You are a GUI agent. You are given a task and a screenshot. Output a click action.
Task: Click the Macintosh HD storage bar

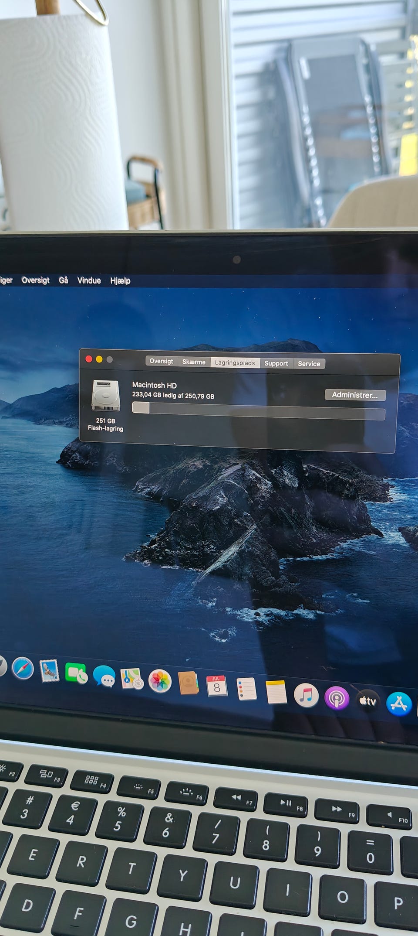tap(259, 411)
